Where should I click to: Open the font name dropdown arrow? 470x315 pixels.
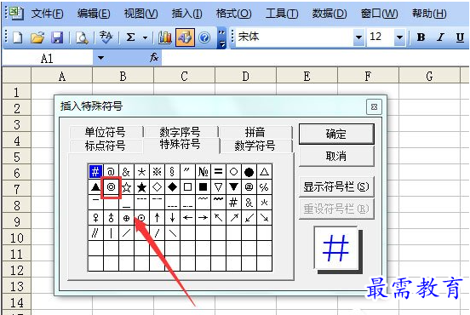(x=358, y=37)
